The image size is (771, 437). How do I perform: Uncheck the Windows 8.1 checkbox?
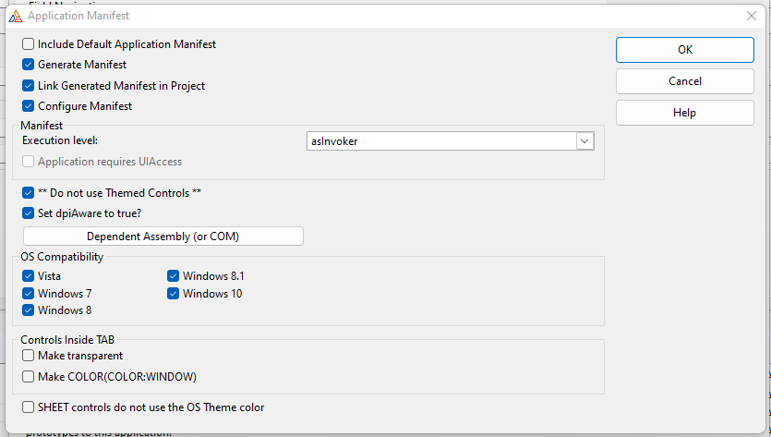pyautogui.click(x=174, y=276)
